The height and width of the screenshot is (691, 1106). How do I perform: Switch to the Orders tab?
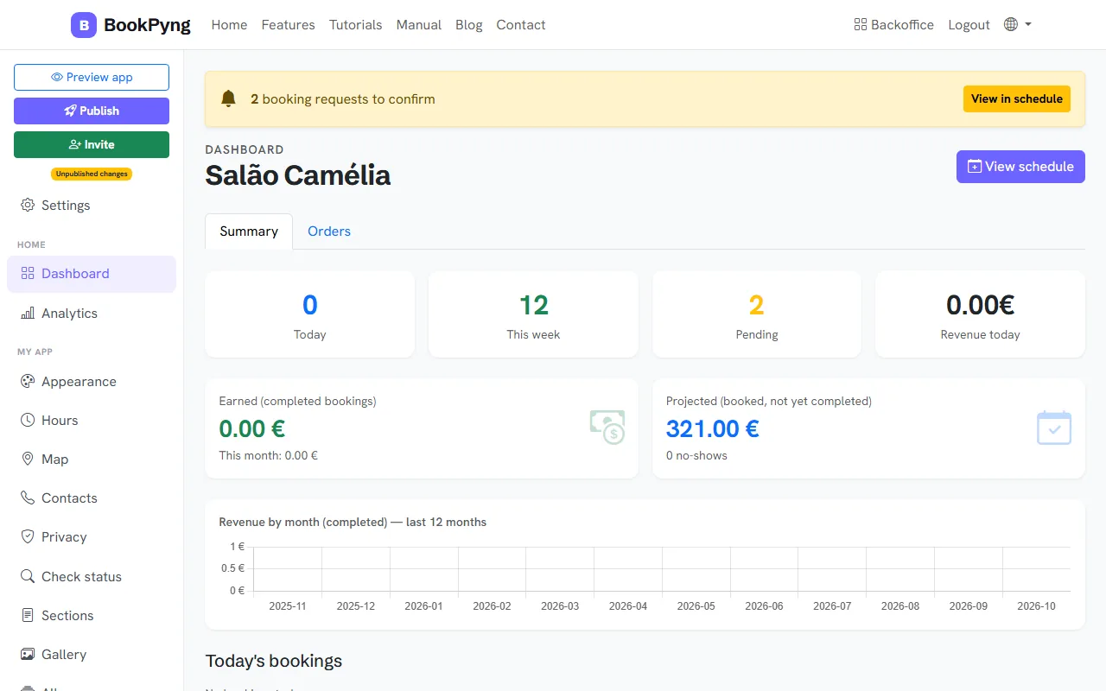329,231
